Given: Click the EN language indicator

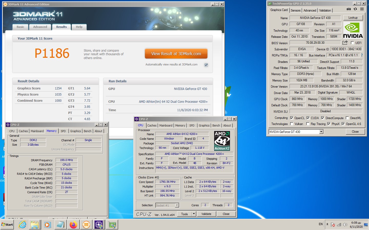Looking at the screenshot, I should pyautogui.click(x=321, y=224).
